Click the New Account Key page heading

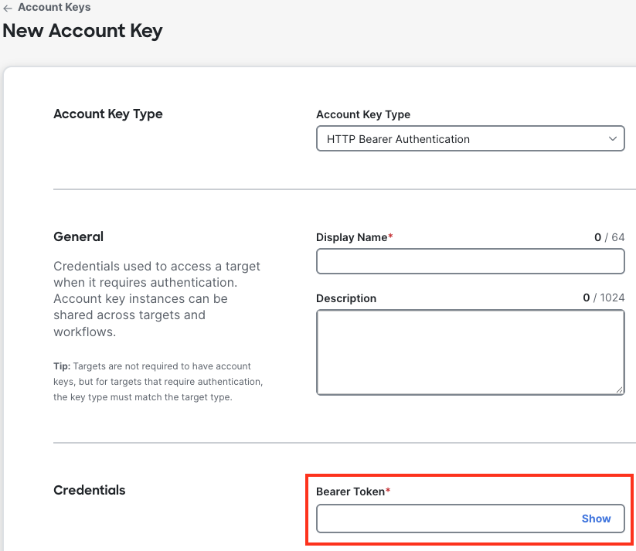click(83, 31)
